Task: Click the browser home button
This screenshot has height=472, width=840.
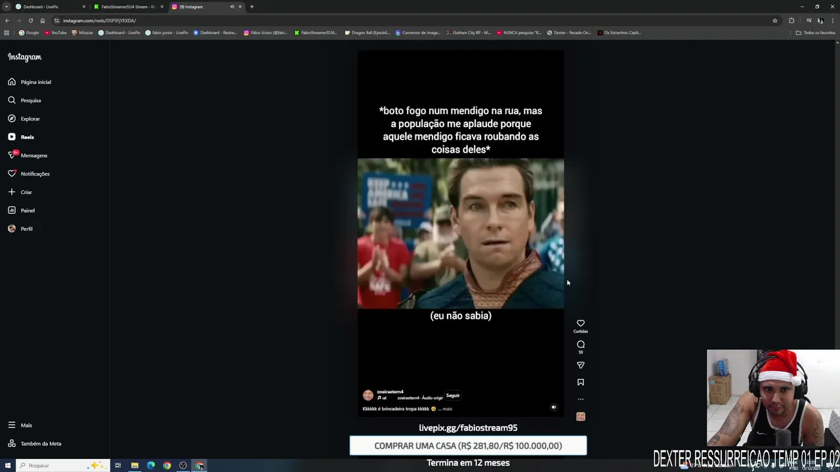Action: tap(43, 20)
